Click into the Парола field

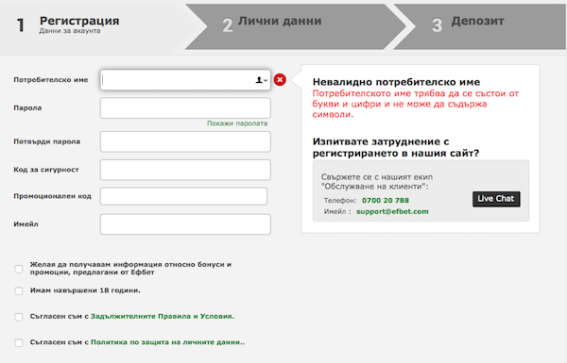click(185, 107)
